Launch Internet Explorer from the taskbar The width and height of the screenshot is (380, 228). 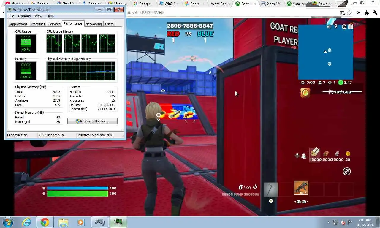pos(27,222)
